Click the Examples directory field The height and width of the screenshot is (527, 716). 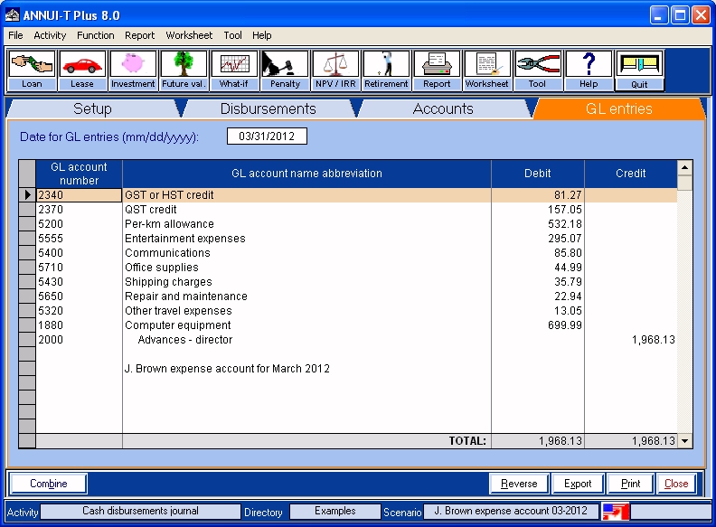[x=334, y=511]
